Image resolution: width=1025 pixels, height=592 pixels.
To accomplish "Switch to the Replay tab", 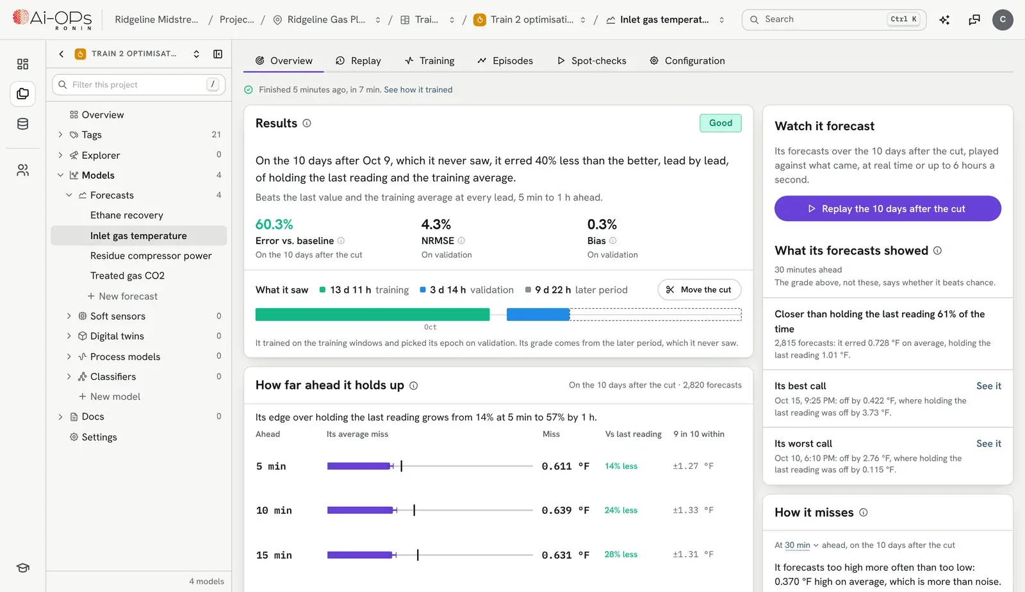I will (x=358, y=61).
